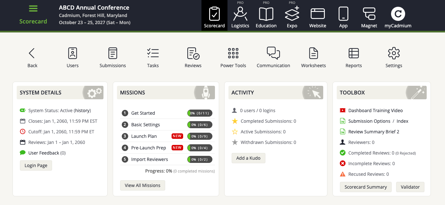The height and width of the screenshot is (205, 445).
Task: Click 'Closes: Jan 1, 2060' text
Action: tap(63, 121)
